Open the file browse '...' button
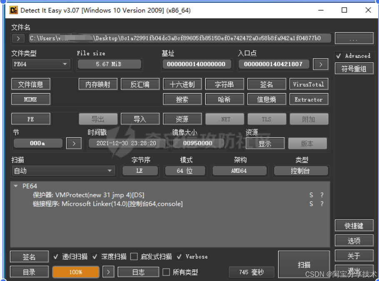The height and width of the screenshot is (281, 379). tap(354, 38)
